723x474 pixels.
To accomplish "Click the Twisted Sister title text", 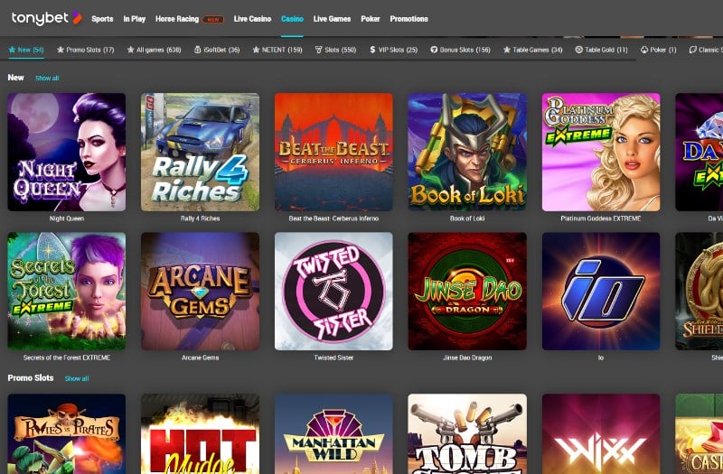I will point(333,358).
